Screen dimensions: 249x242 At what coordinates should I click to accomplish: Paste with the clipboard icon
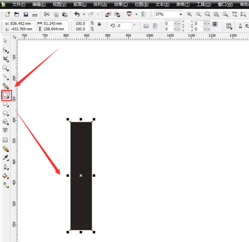pyautogui.click(x=64, y=14)
